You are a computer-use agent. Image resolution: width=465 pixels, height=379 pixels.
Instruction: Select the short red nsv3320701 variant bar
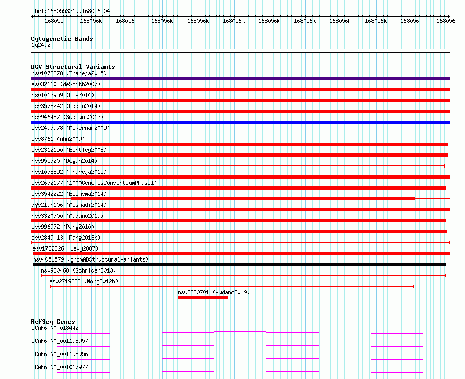(x=203, y=298)
